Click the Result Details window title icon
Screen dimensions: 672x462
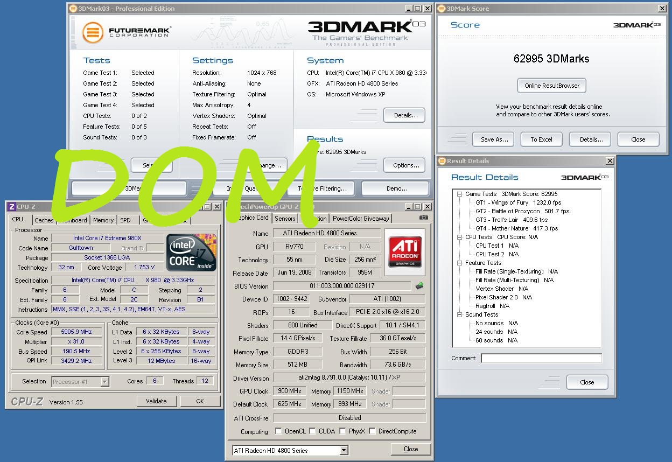tap(442, 161)
